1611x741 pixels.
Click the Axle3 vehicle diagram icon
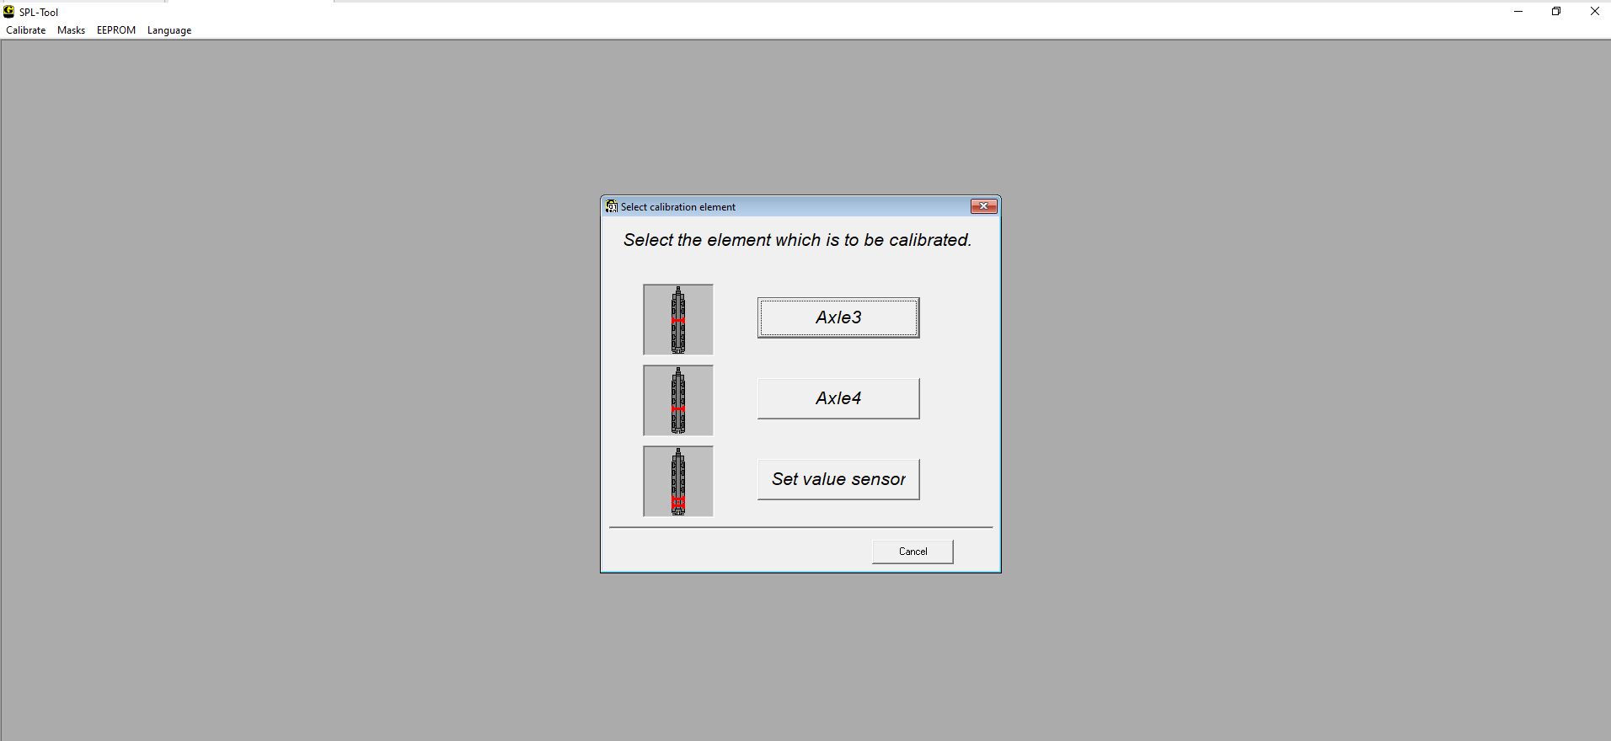coord(678,319)
